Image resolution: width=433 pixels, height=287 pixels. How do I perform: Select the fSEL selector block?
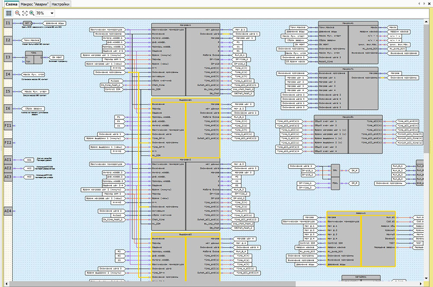point(336,184)
